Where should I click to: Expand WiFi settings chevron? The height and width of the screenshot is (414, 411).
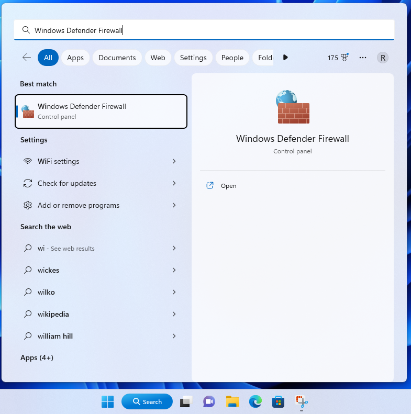pos(174,161)
